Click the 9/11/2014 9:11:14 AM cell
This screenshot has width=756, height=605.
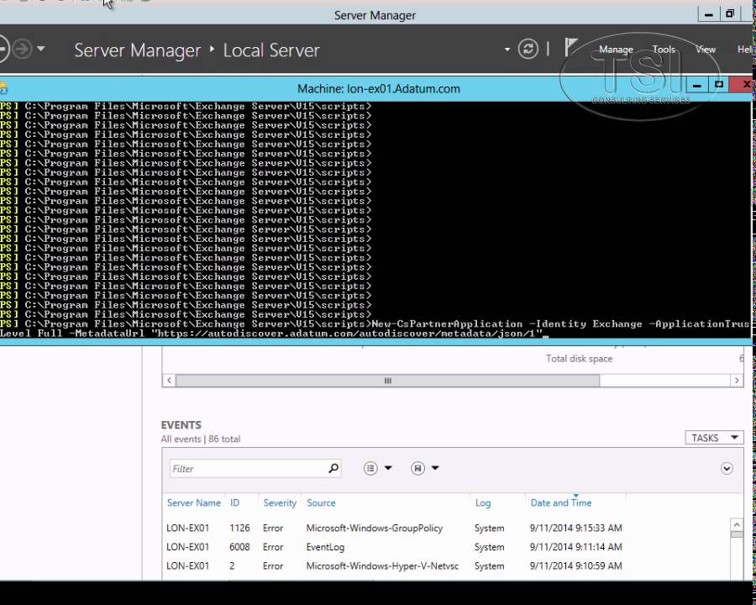point(575,547)
